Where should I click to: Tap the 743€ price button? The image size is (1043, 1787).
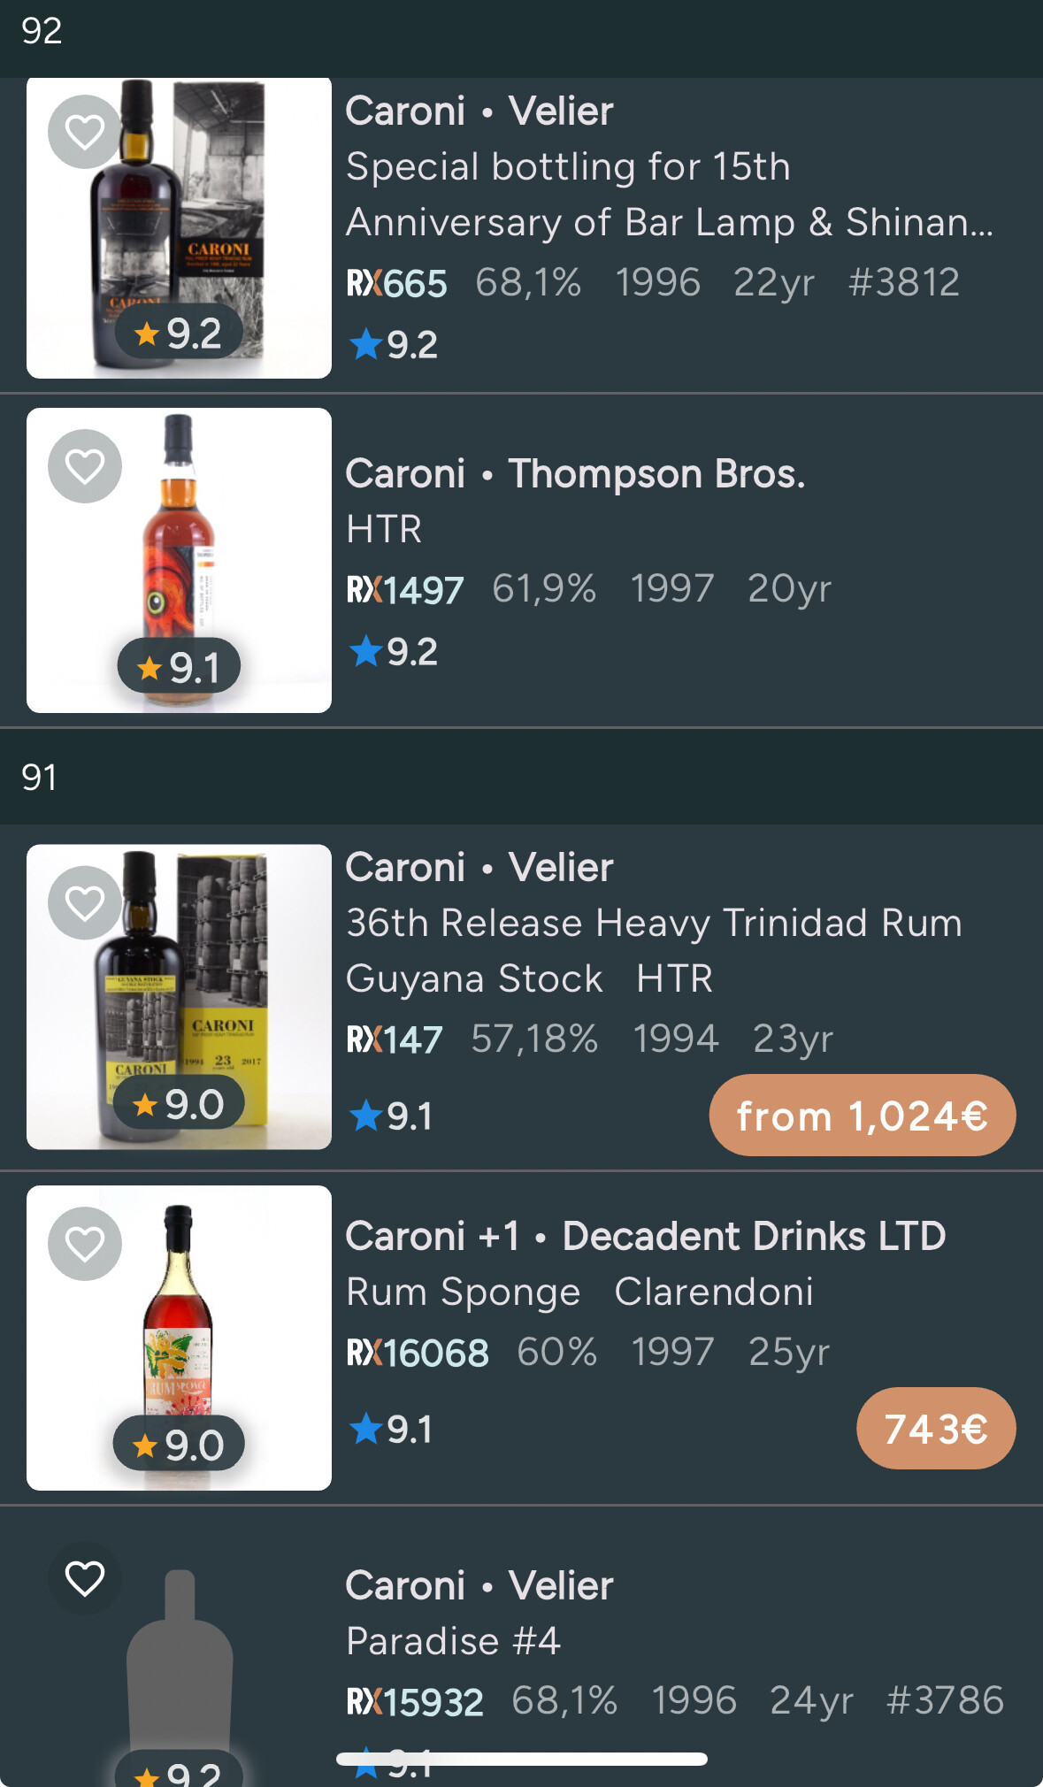pos(935,1429)
